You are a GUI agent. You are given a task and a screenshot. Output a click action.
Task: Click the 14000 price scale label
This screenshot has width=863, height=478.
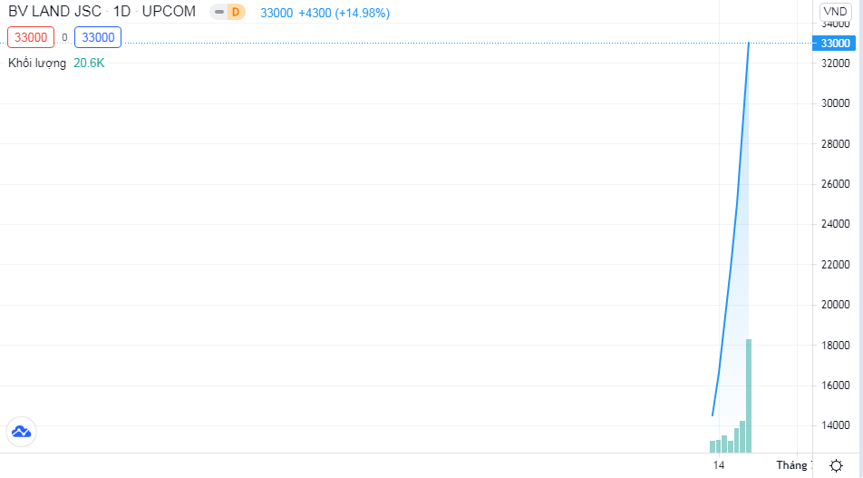click(x=836, y=425)
